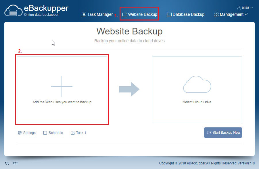
Task: Open the ailsa user account dropdown
Action: point(245,7)
